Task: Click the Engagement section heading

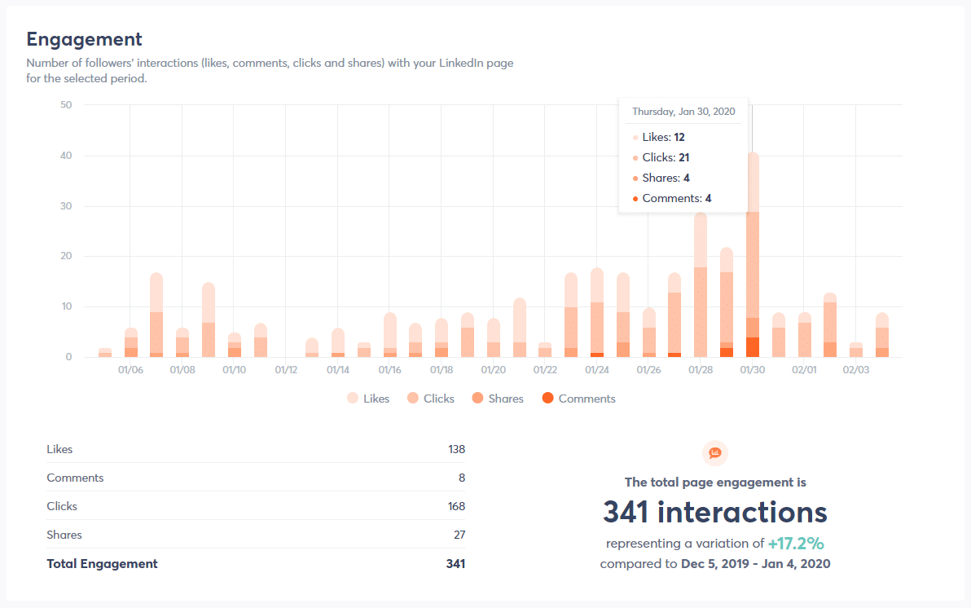Action: [x=84, y=39]
